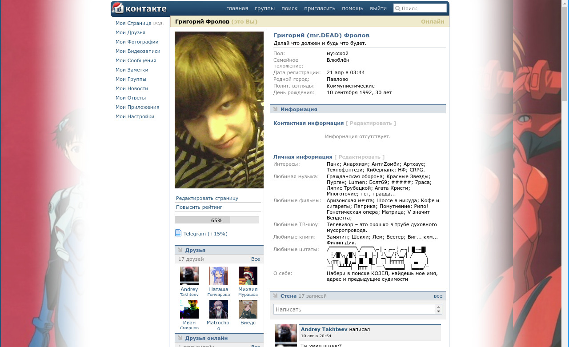Image resolution: width=569 pixels, height=347 pixels.
Task: Collapse the Стена section arrow
Action: (275, 295)
